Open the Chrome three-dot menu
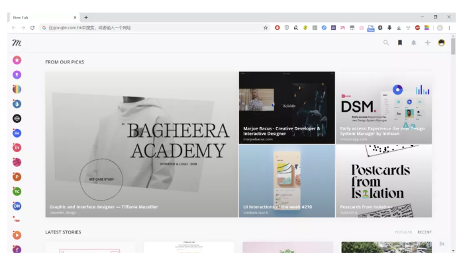This screenshot has width=461, height=262. (449, 28)
